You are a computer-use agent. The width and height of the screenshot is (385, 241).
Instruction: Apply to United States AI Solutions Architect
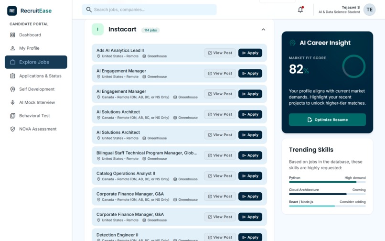pos(250,135)
